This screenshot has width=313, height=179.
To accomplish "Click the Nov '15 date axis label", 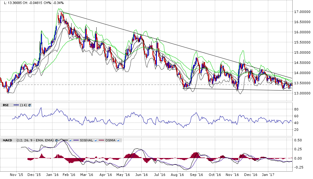I will pos(16,175).
